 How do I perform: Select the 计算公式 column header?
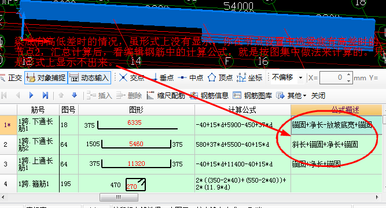coord(242,110)
